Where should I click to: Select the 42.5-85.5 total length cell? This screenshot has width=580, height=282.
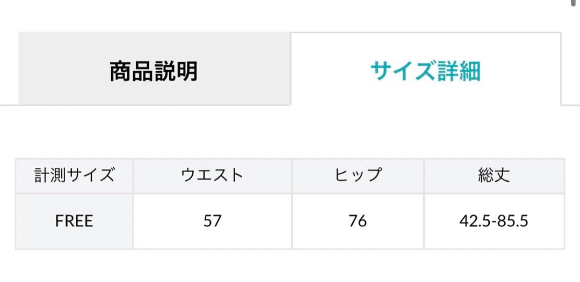click(x=494, y=221)
